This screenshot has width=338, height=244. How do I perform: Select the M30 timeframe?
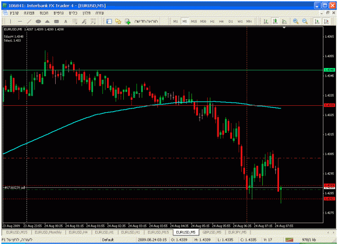203,21
